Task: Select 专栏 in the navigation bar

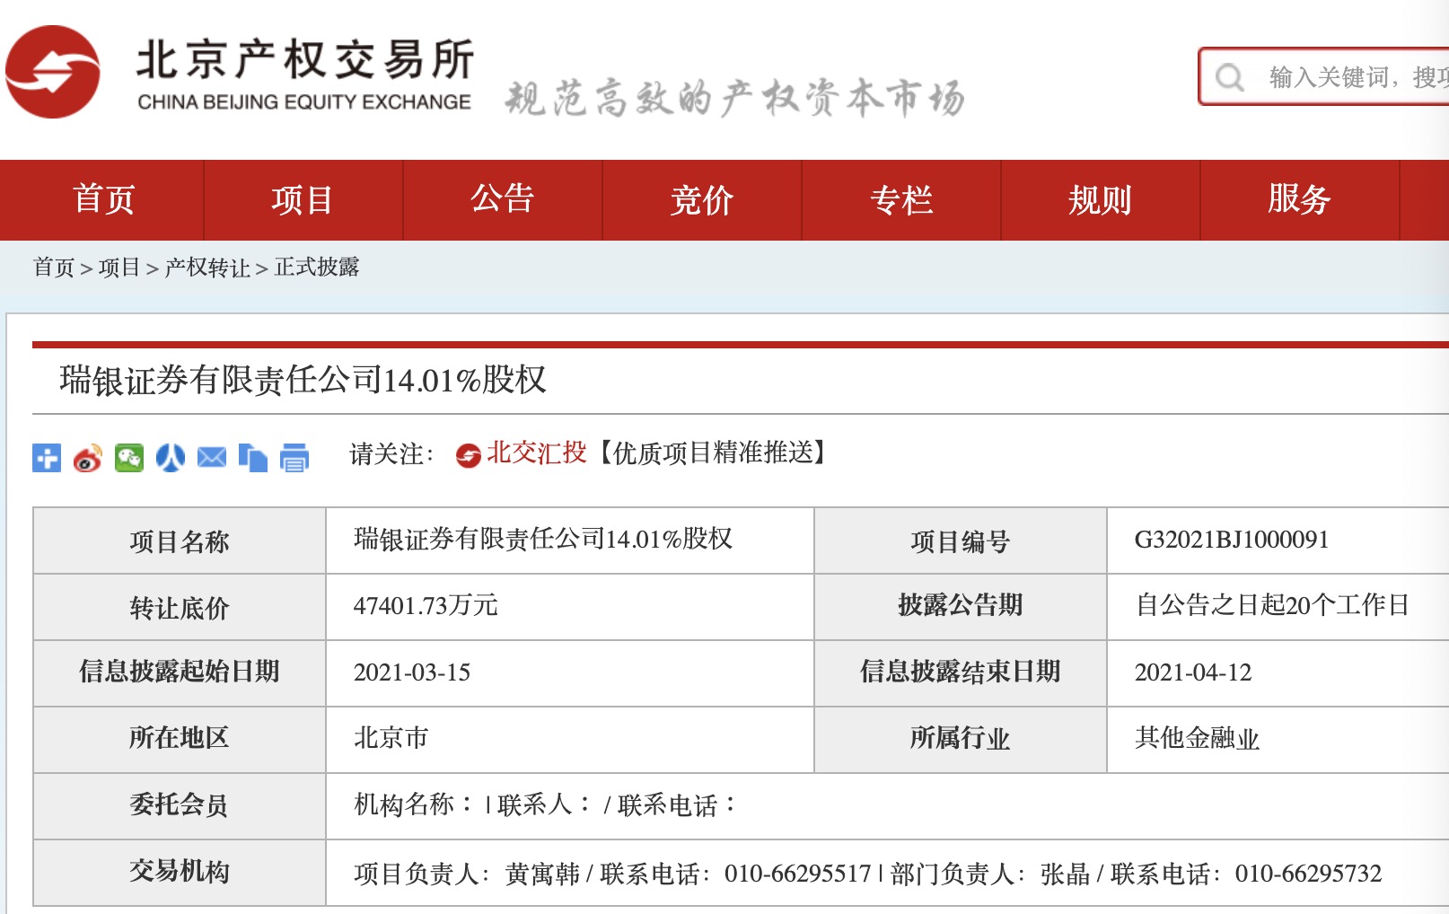Action: click(x=900, y=199)
